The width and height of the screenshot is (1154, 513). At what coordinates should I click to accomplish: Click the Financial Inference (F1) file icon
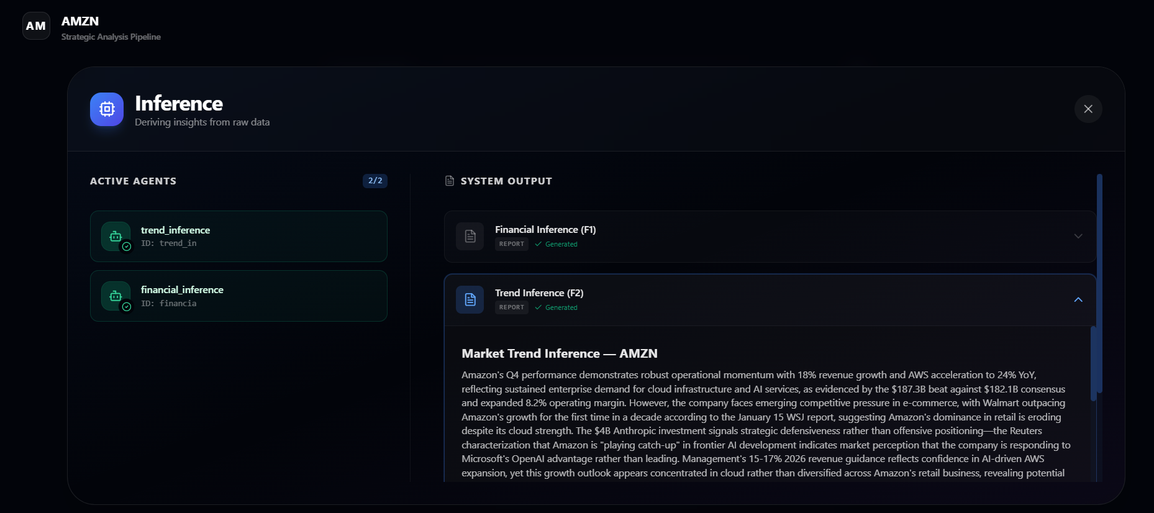470,236
